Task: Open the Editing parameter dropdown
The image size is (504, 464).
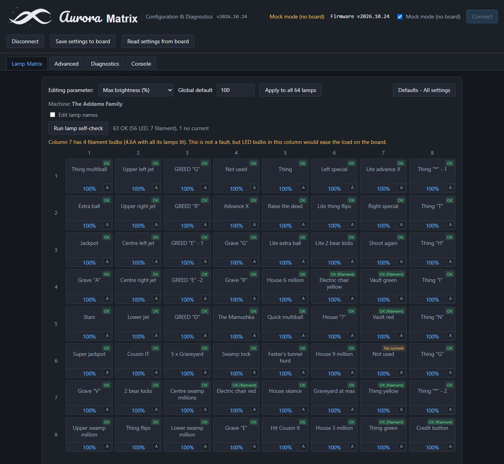Action: [x=136, y=90]
